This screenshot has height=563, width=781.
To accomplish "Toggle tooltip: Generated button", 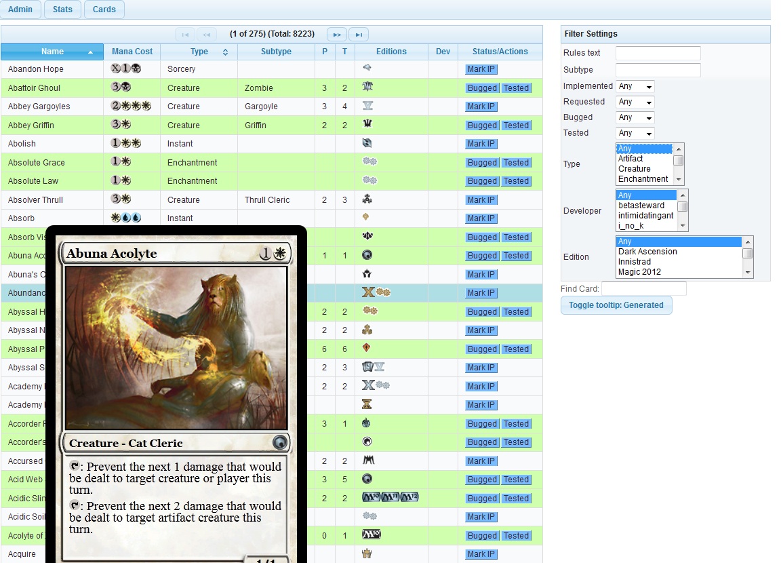I will [x=616, y=305].
